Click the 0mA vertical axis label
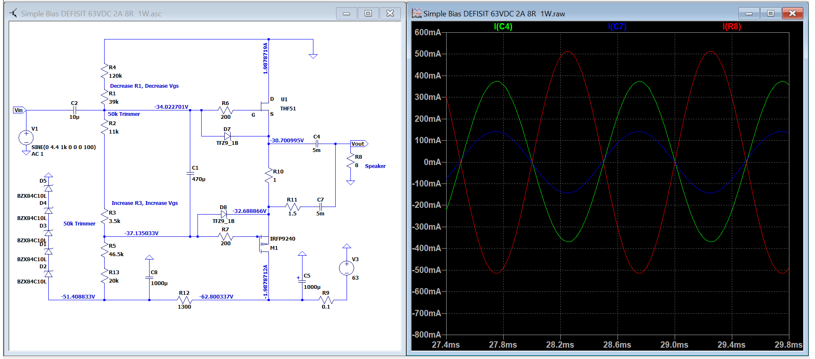The image size is (815, 359). [x=432, y=162]
